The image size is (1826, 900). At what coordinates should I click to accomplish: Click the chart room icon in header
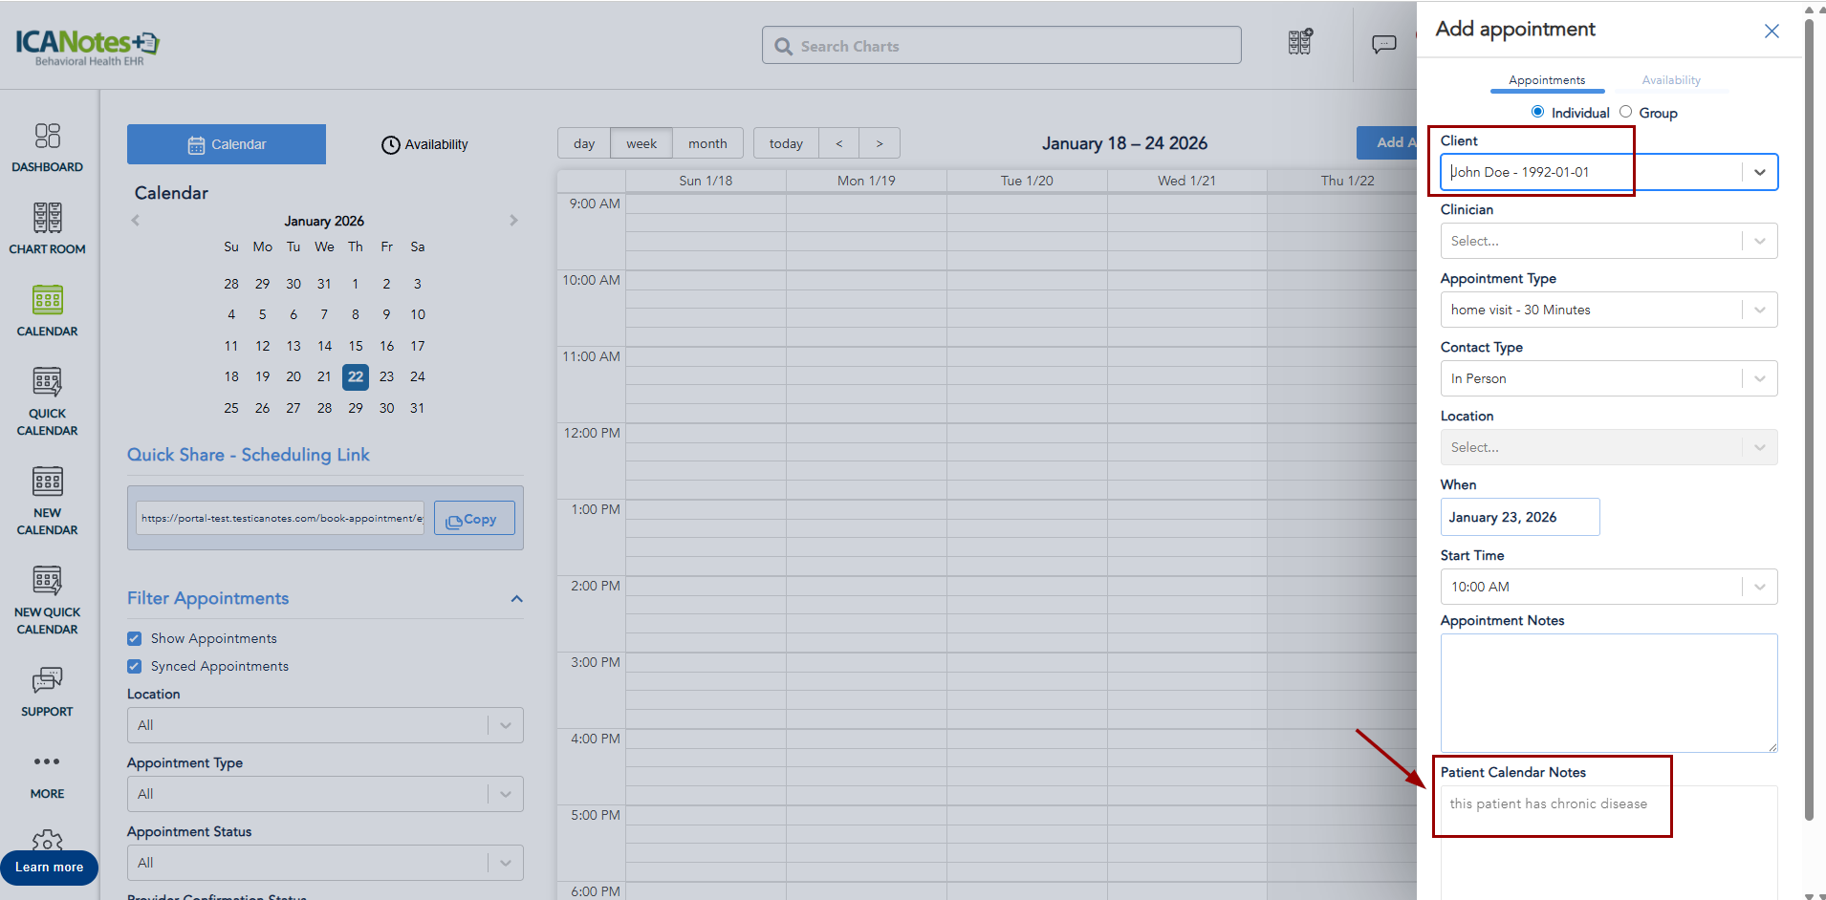(x=1299, y=42)
